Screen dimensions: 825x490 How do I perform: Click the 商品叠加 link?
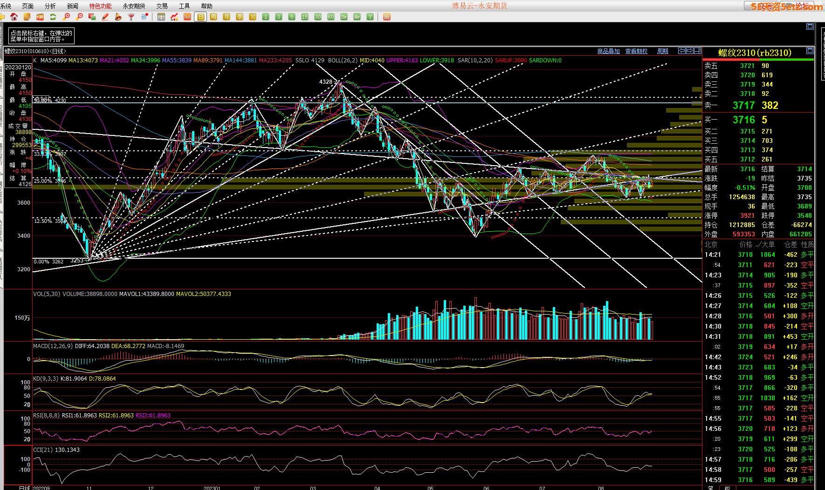pos(609,51)
